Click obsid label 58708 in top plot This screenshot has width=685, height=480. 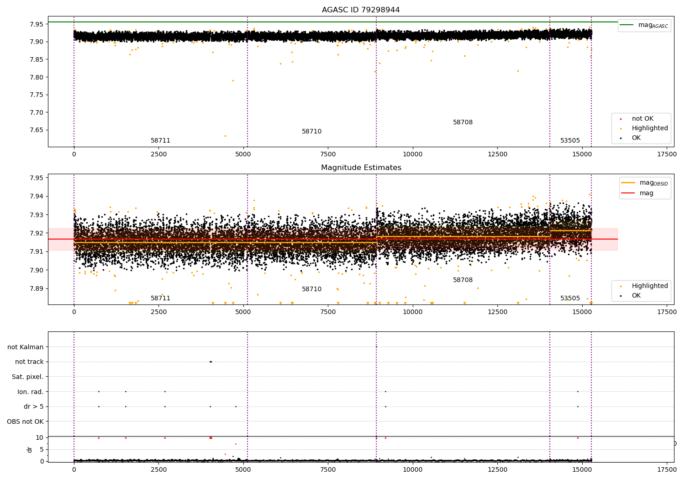(463, 123)
